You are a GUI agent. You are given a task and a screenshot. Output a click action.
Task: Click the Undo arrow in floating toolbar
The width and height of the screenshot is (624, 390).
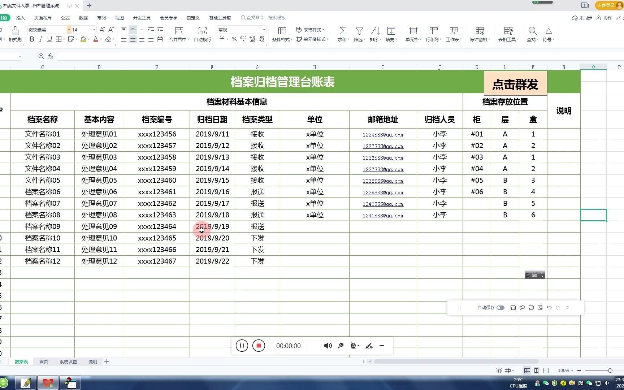coord(549,308)
